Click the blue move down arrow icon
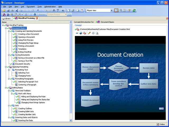 click(x=35, y=15)
